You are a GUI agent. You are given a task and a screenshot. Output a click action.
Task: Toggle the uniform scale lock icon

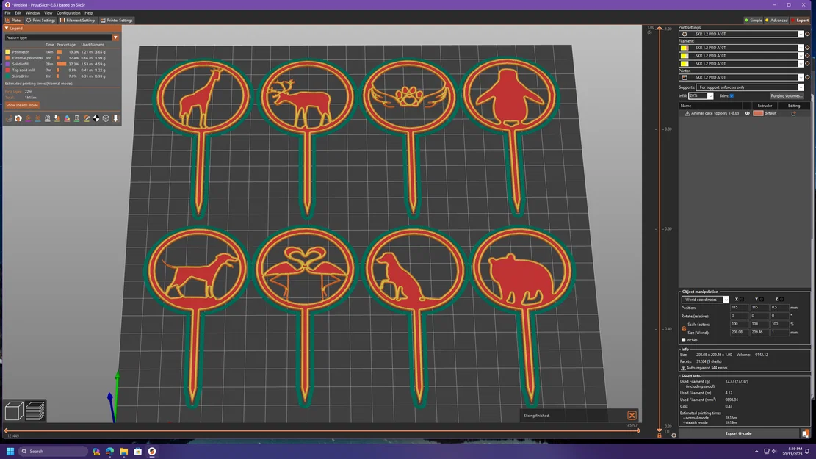pyautogui.click(x=684, y=328)
